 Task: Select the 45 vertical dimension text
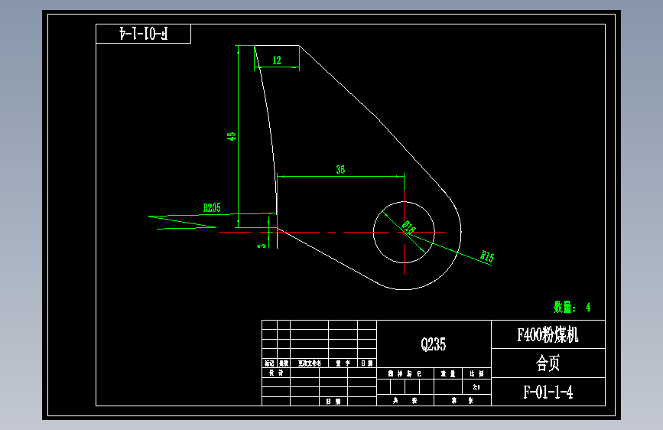click(x=231, y=136)
